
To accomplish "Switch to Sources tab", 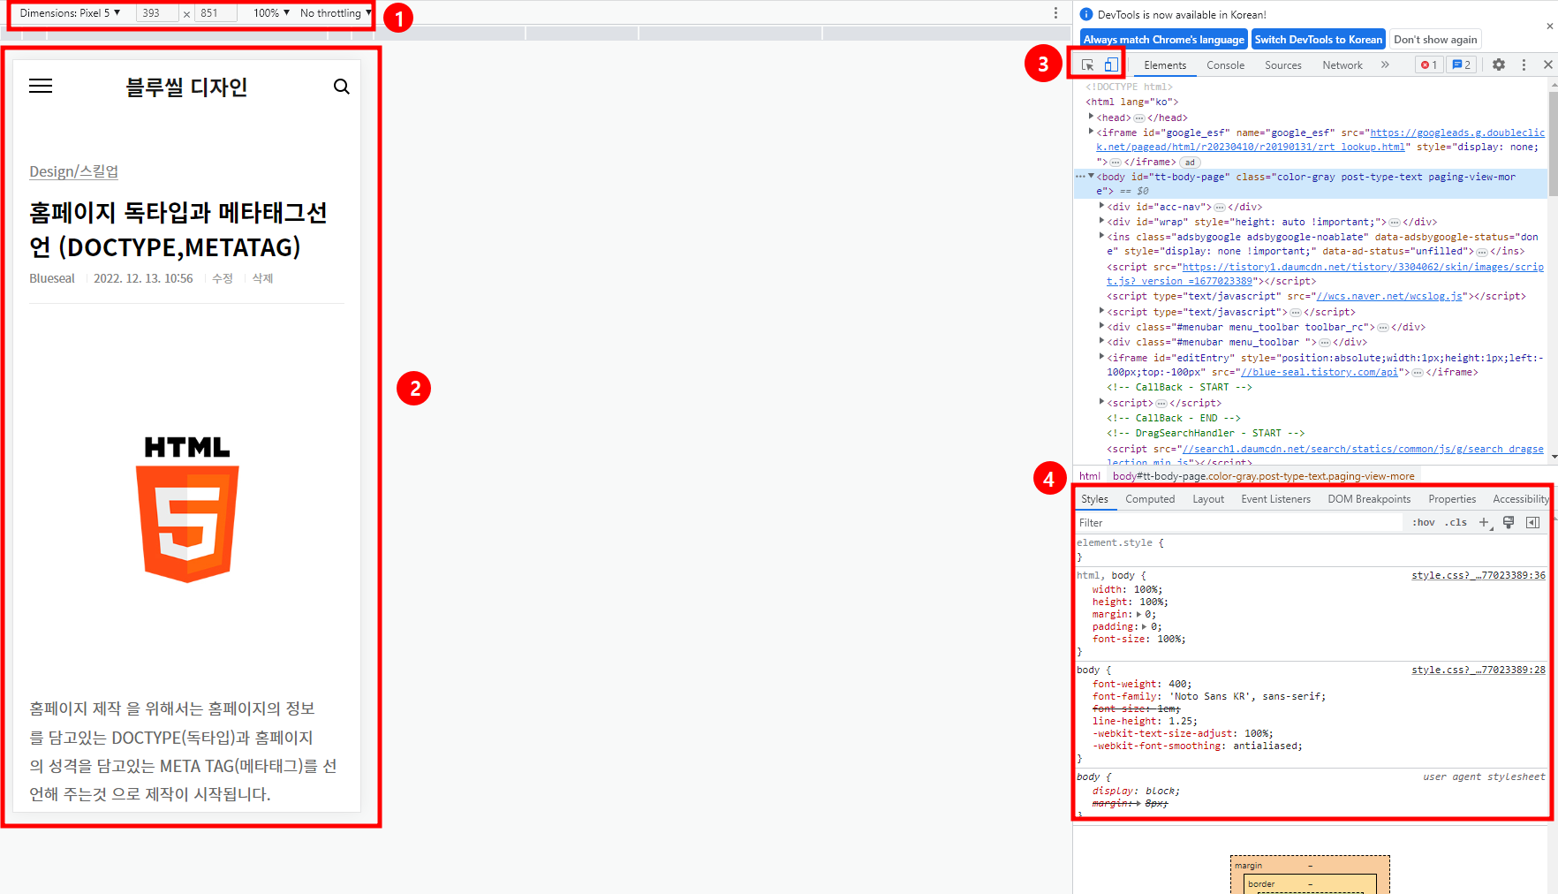I will (x=1282, y=65).
